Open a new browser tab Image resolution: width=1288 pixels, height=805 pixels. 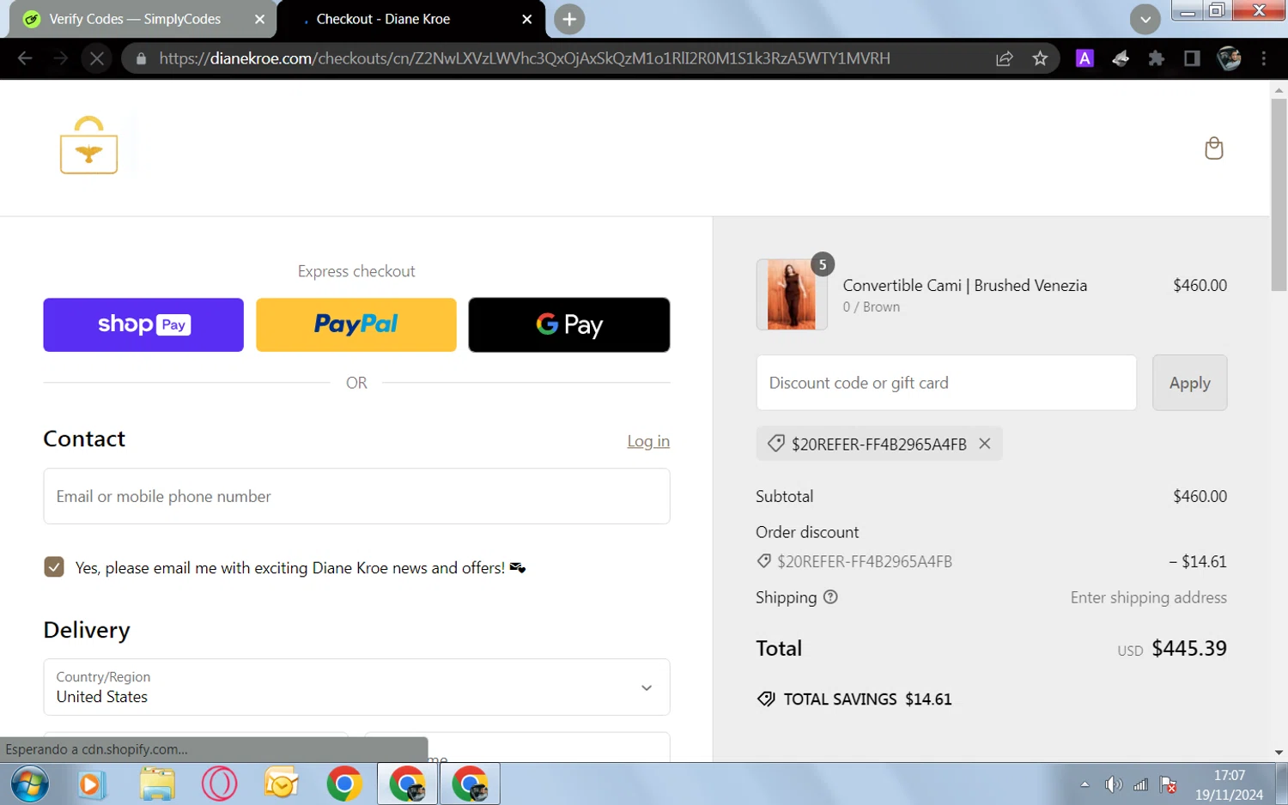568,19
